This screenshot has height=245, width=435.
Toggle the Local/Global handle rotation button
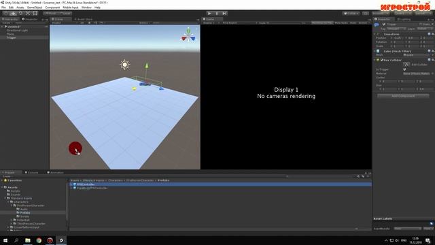click(x=65, y=14)
